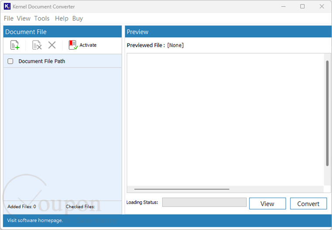
Task: Click the Preview panel header
Action: (x=228, y=32)
